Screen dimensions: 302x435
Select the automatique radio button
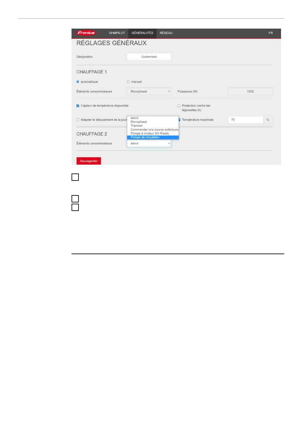pyautogui.click(x=78, y=82)
